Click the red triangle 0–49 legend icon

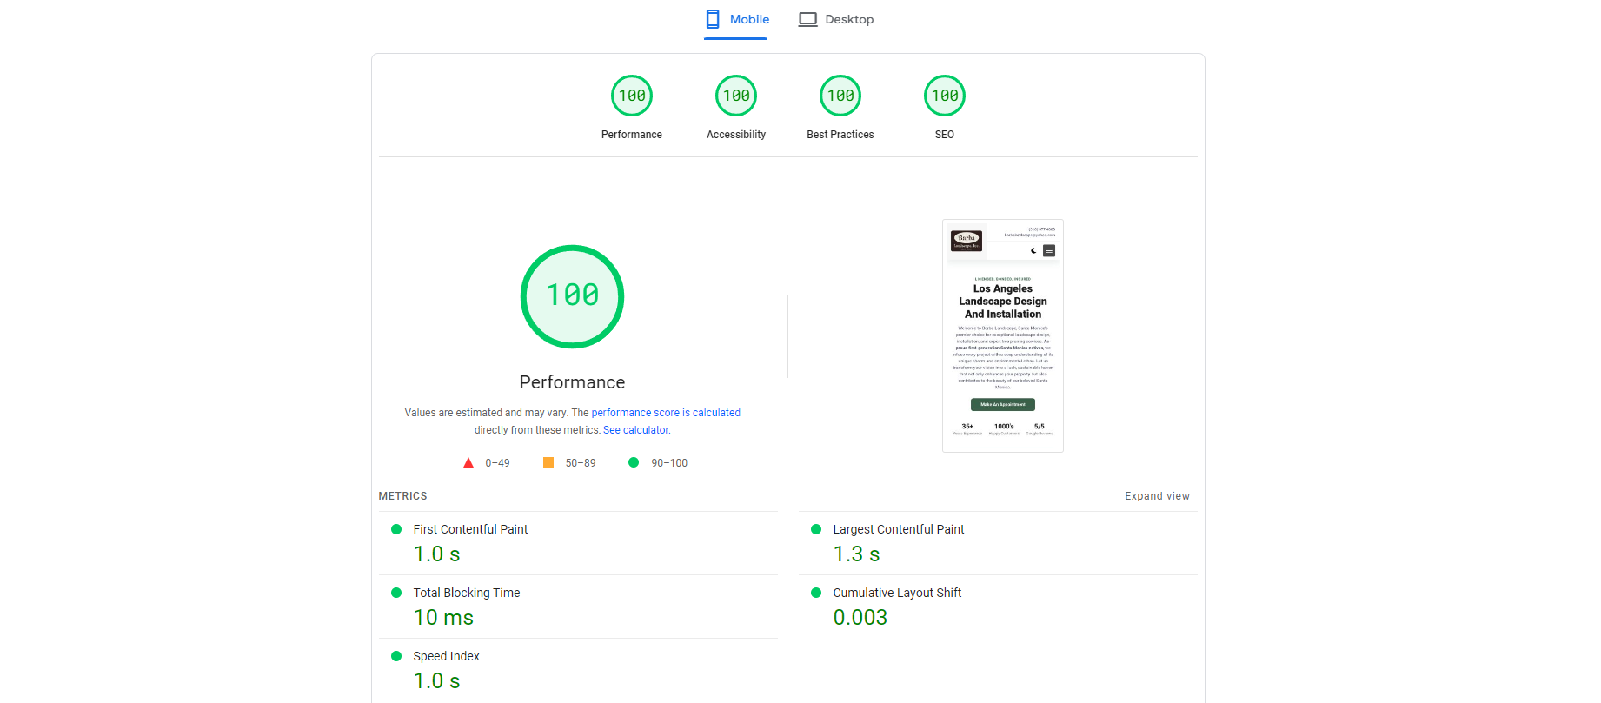tap(468, 463)
